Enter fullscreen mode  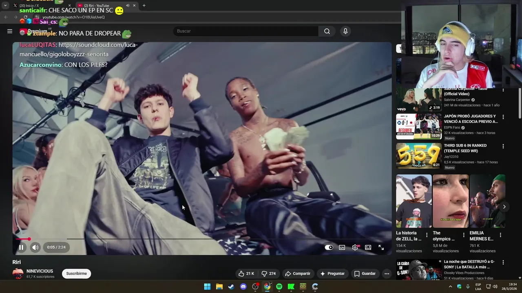point(381,247)
